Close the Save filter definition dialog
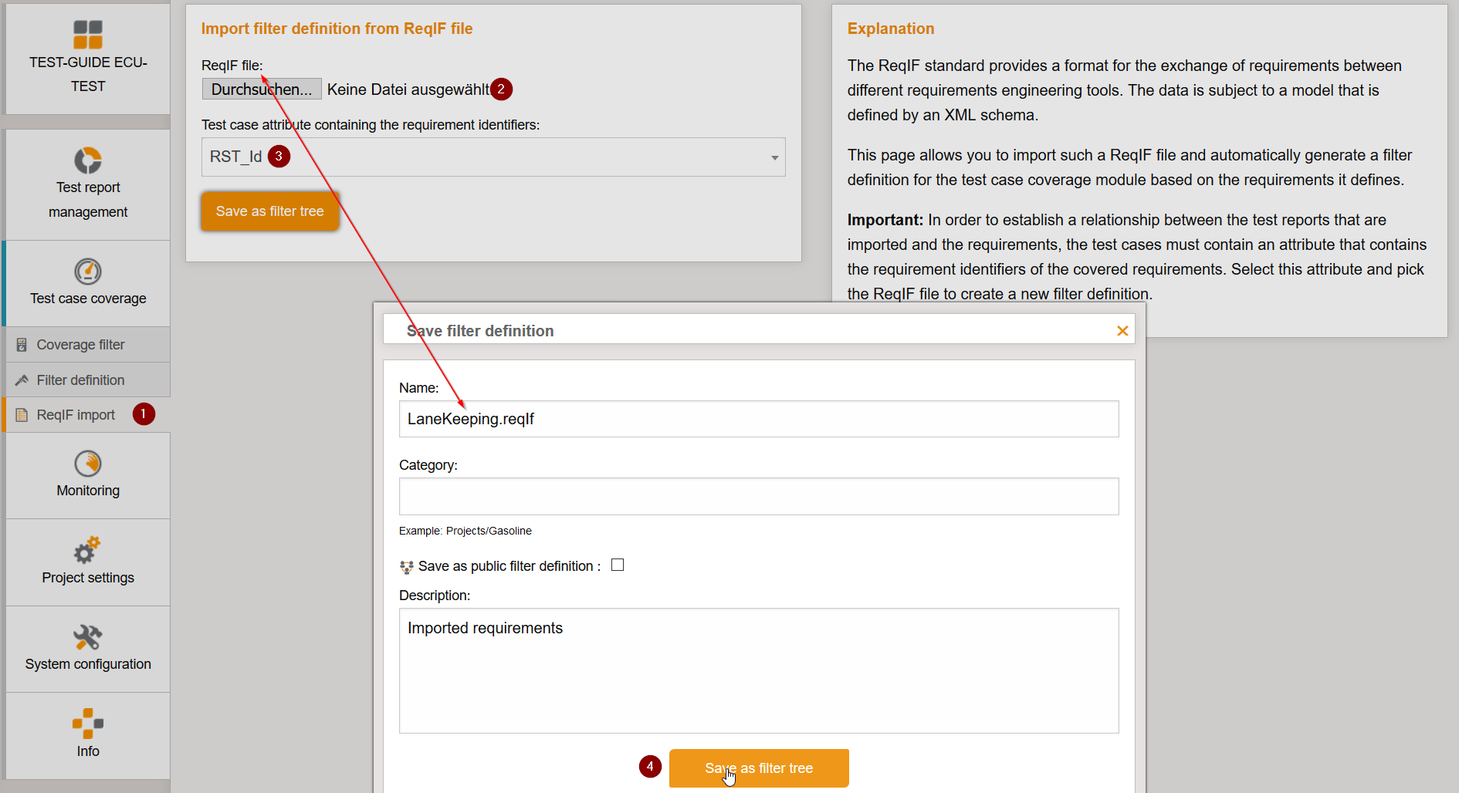 pos(1122,331)
